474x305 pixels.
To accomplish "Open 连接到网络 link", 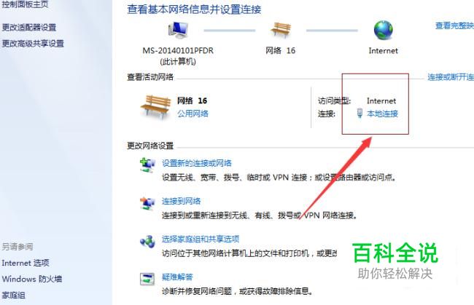I will tap(181, 201).
